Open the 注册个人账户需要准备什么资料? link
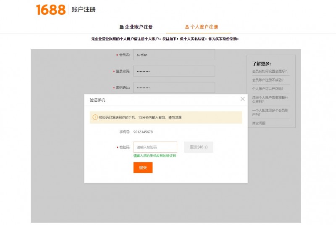336x225 pixels. click(x=270, y=99)
